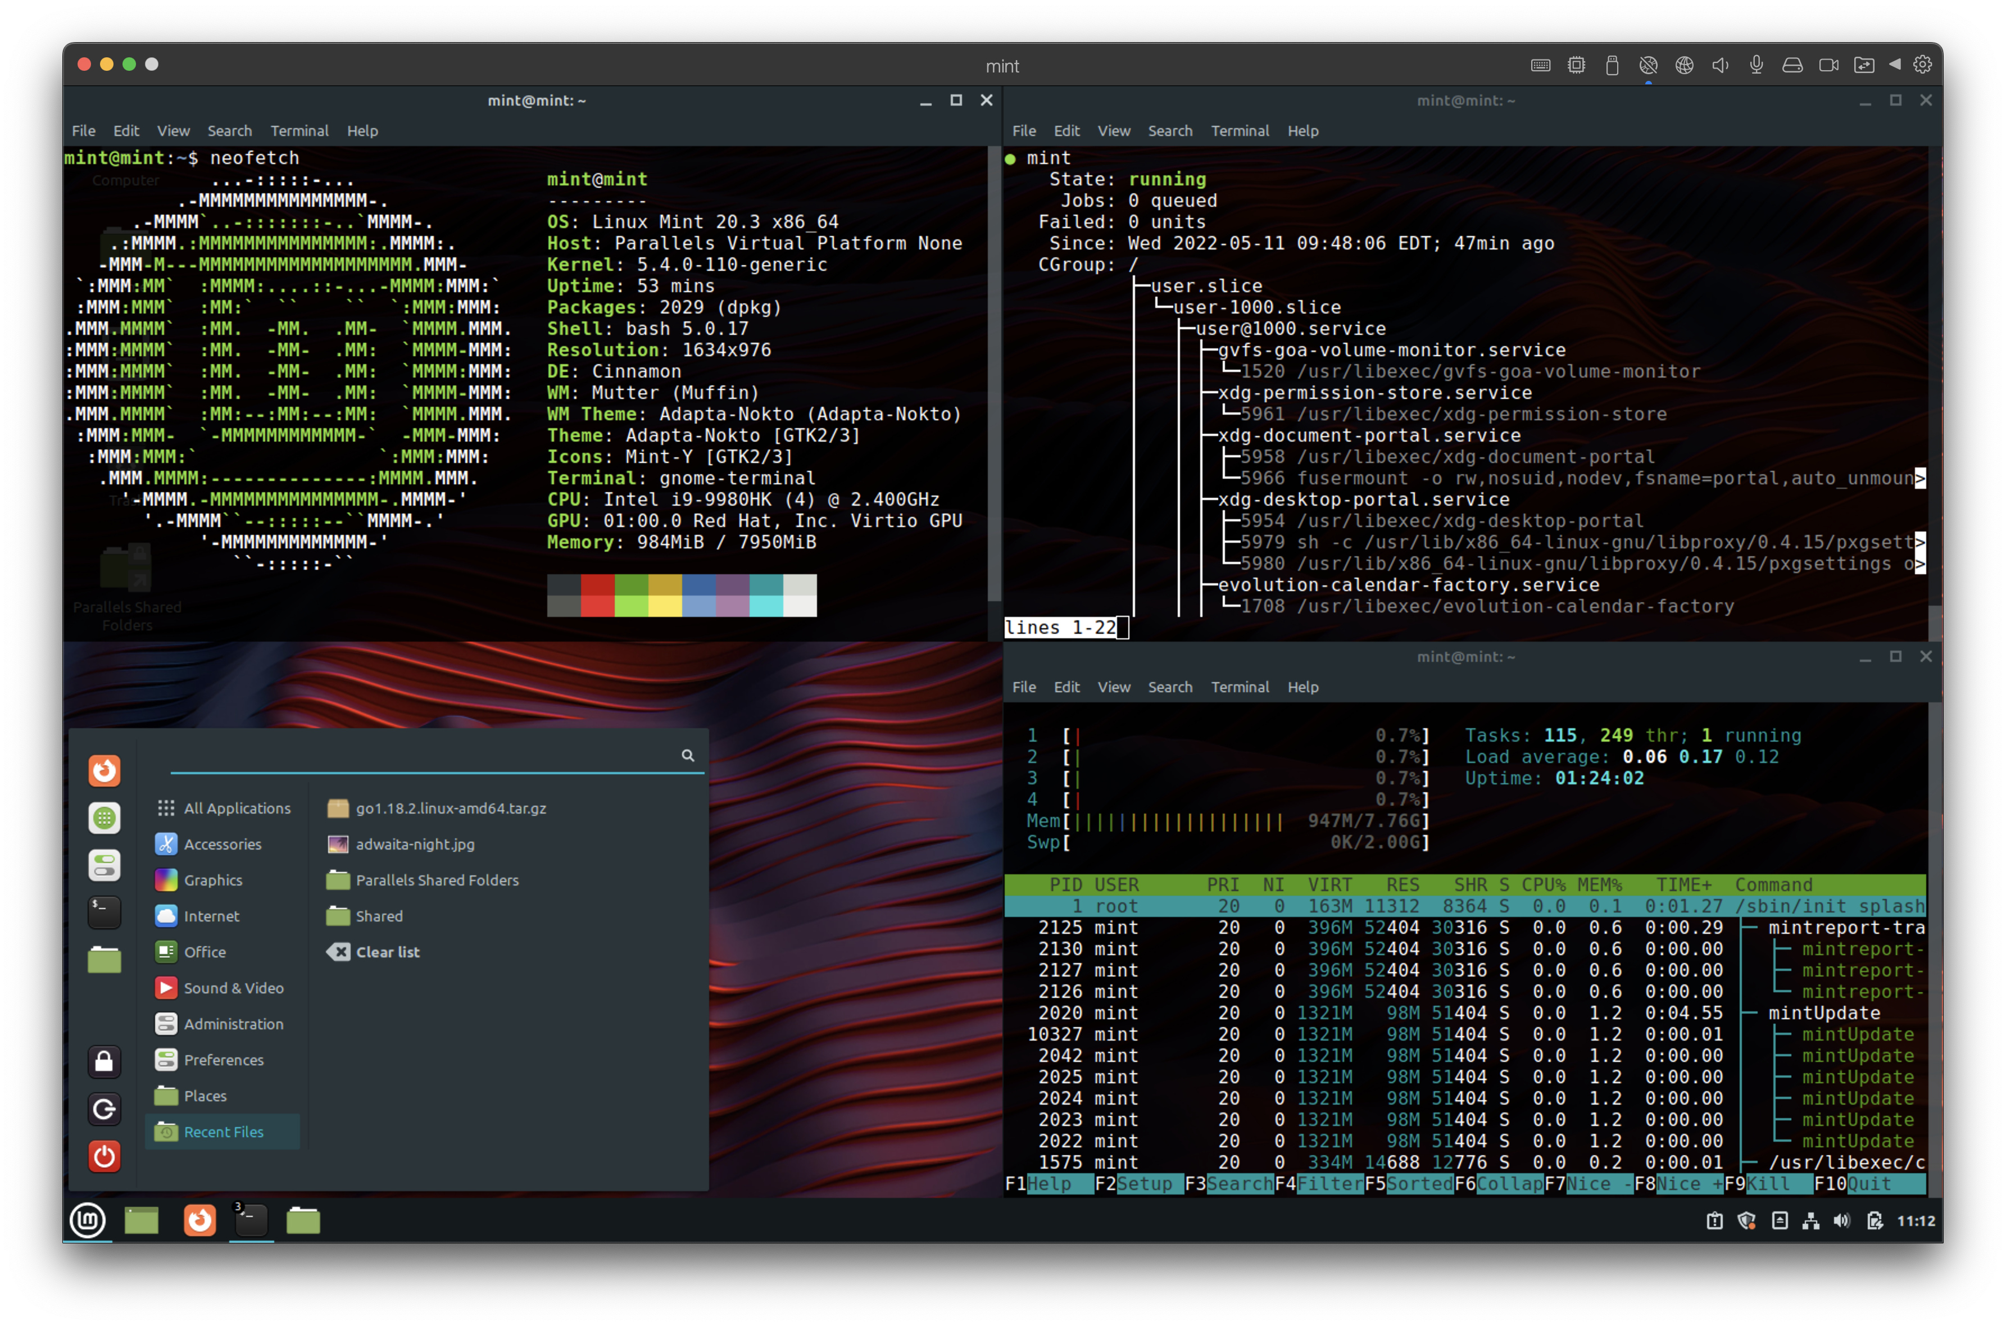
Task: Click the red Power Quit button in menu
Action: (105, 1156)
